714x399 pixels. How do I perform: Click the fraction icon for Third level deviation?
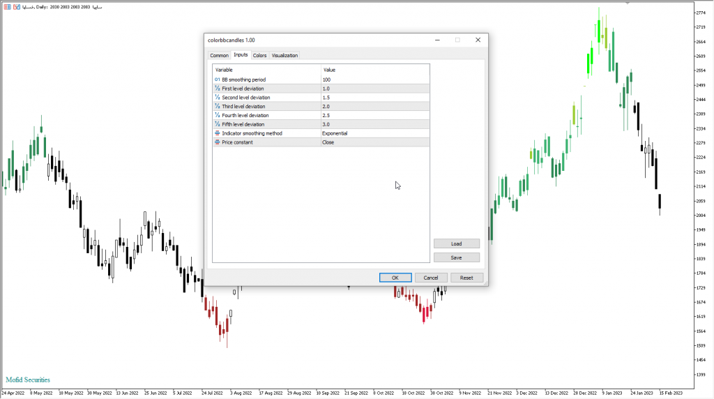click(x=217, y=106)
